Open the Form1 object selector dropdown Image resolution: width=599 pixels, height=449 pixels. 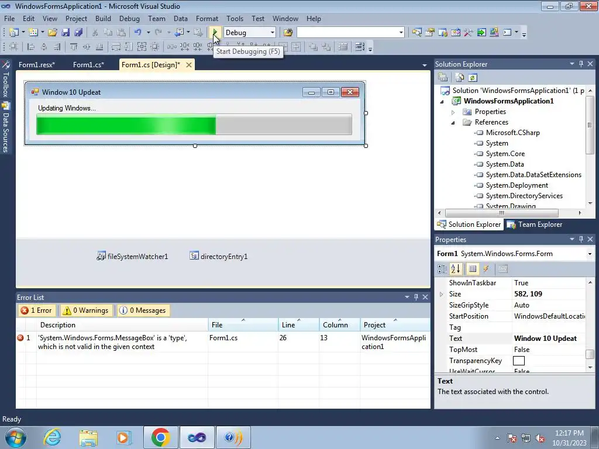point(590,254)
